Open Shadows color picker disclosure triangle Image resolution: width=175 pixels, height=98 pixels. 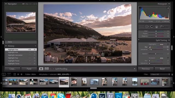point(168,58)
